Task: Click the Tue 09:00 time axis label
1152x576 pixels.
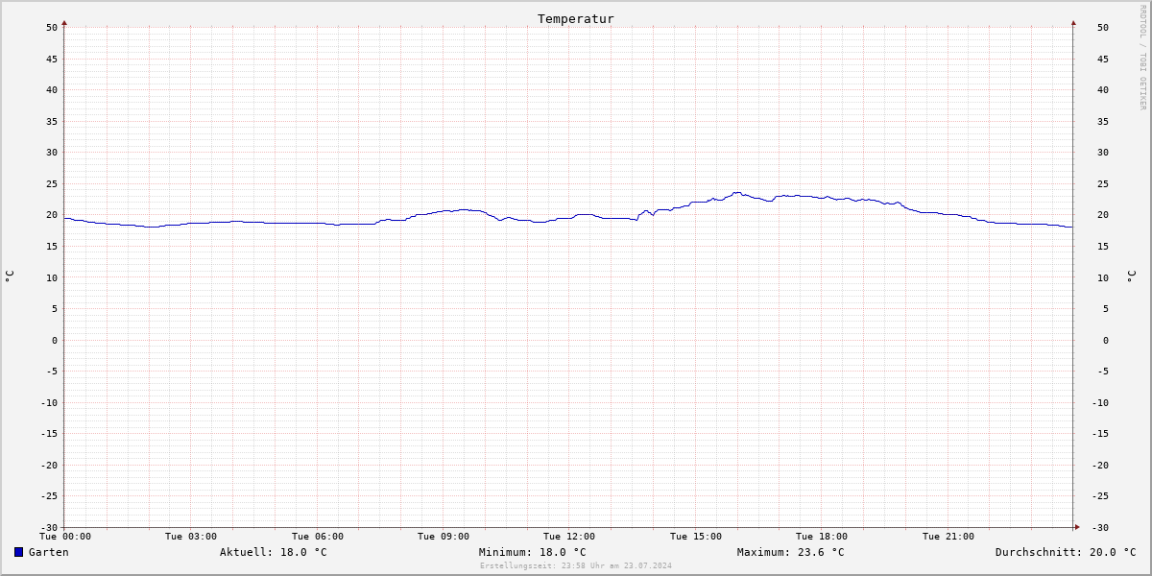Action: (444, 537)
